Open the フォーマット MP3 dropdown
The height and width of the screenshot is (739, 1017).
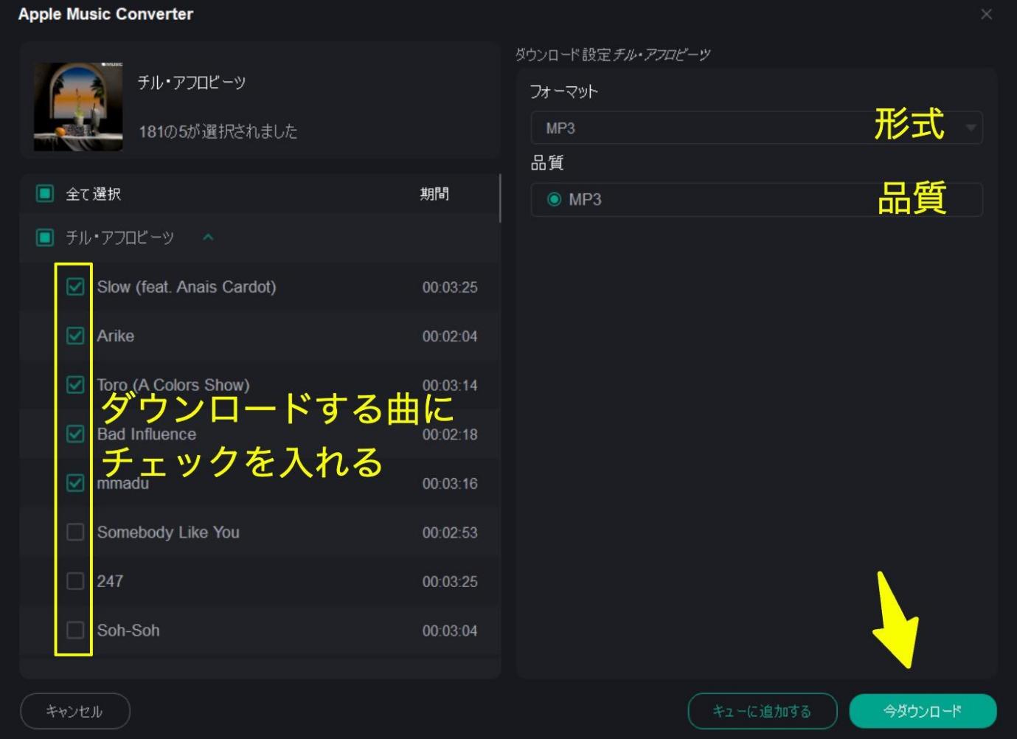coord(757,128)
